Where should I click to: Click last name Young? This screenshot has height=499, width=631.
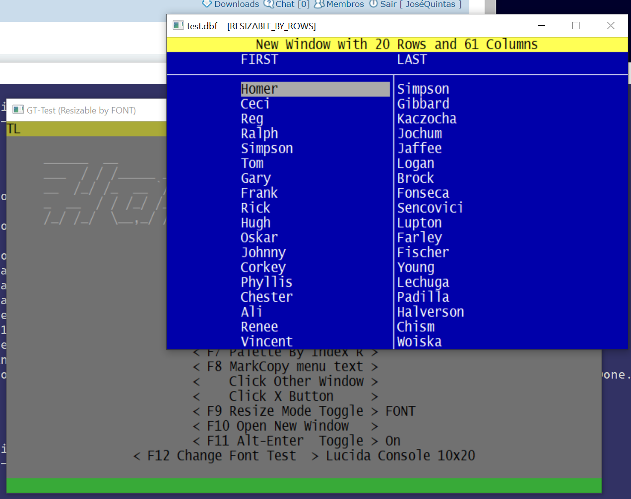pos(416,268)
